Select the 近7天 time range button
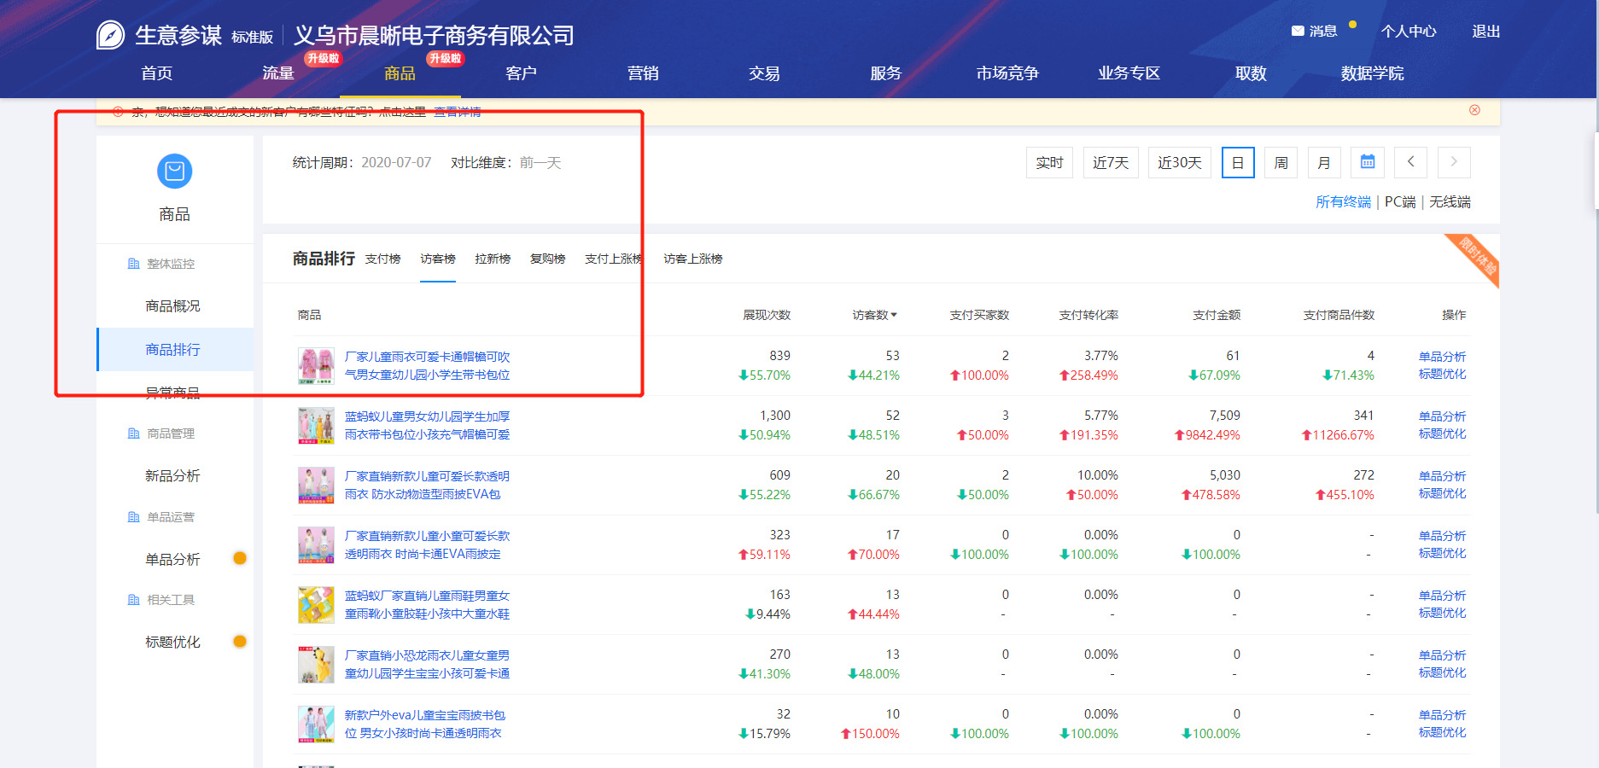Screen dimensions: 1599x768 1111,162
